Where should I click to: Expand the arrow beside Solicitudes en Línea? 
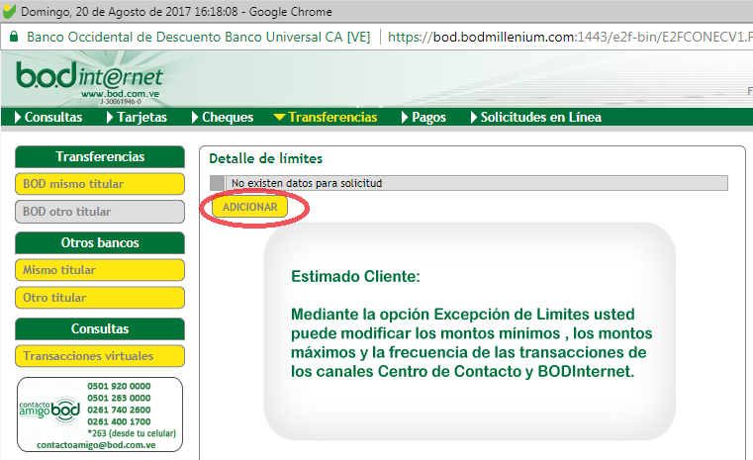(474, 117)
